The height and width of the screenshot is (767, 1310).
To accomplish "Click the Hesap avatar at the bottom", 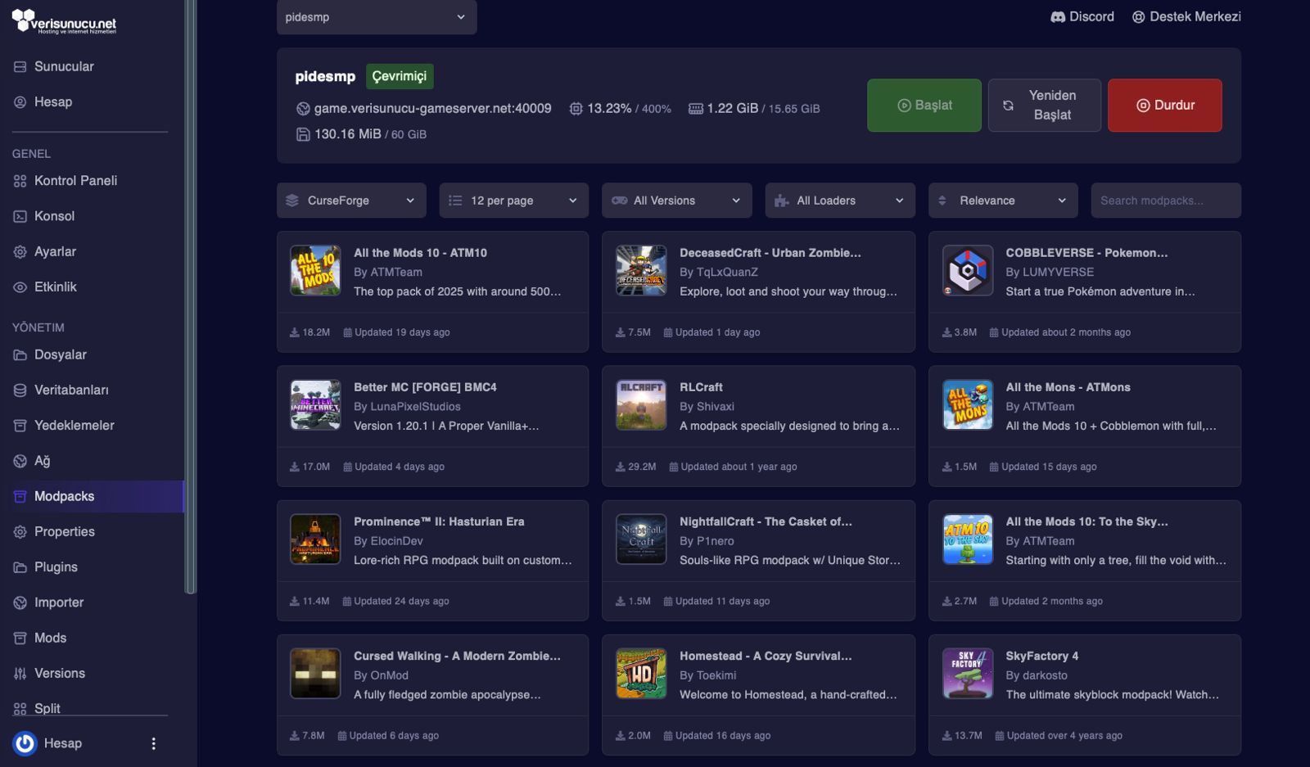I will click(25, 743).
